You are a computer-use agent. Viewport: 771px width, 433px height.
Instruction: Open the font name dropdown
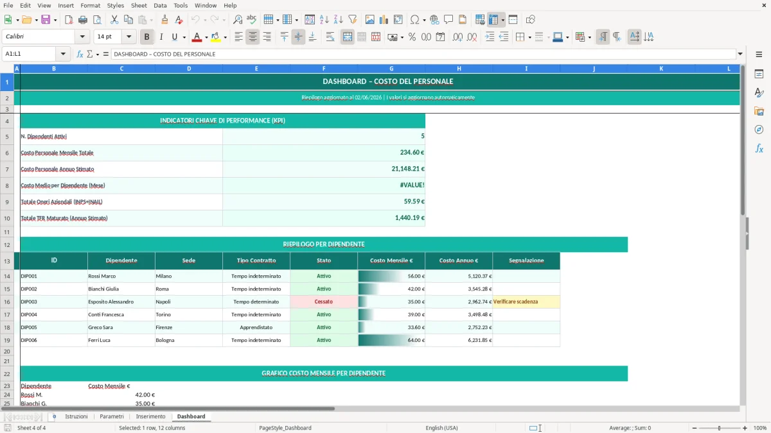(82, 37)
